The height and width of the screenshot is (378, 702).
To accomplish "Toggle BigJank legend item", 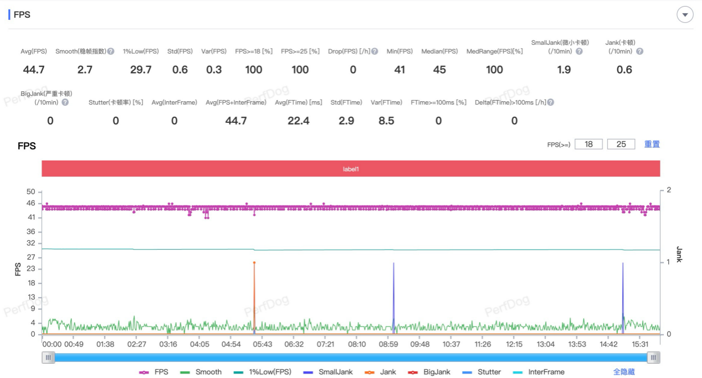I will [x=429, y=372].
